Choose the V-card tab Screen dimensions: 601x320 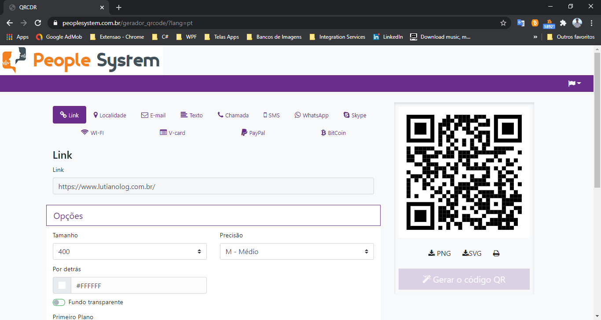pyautogui.click(x=172, y=133)
